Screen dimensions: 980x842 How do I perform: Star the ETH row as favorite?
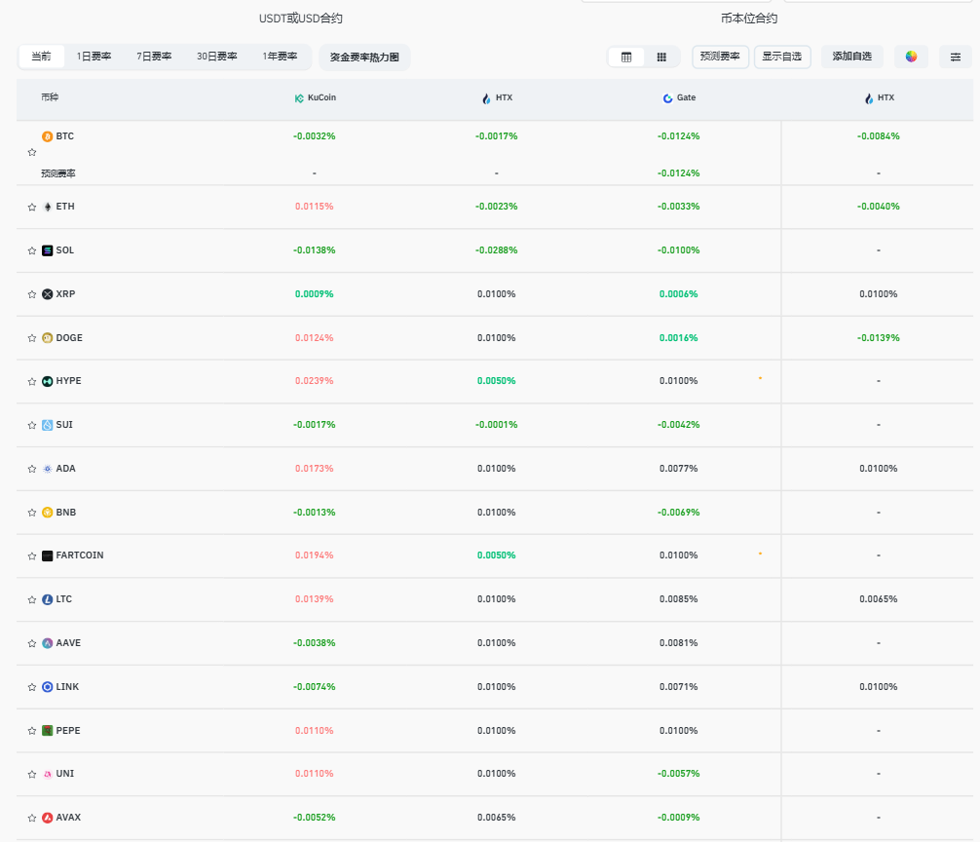point(32,207)
